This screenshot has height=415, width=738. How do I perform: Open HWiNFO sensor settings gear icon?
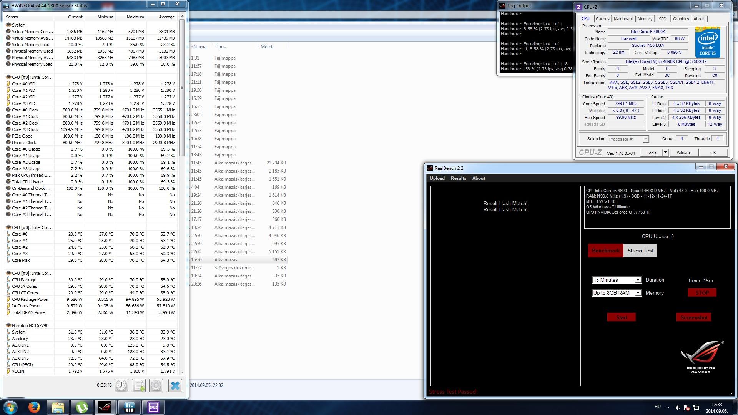point(156,385)
